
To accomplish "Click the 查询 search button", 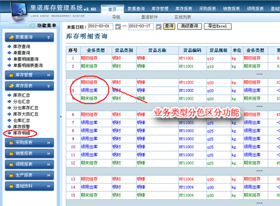I will 169,26.
